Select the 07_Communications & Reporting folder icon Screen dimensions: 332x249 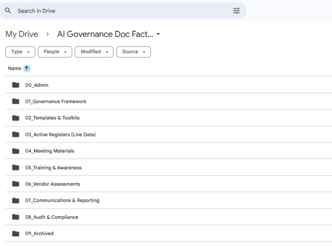click(16, 201)
